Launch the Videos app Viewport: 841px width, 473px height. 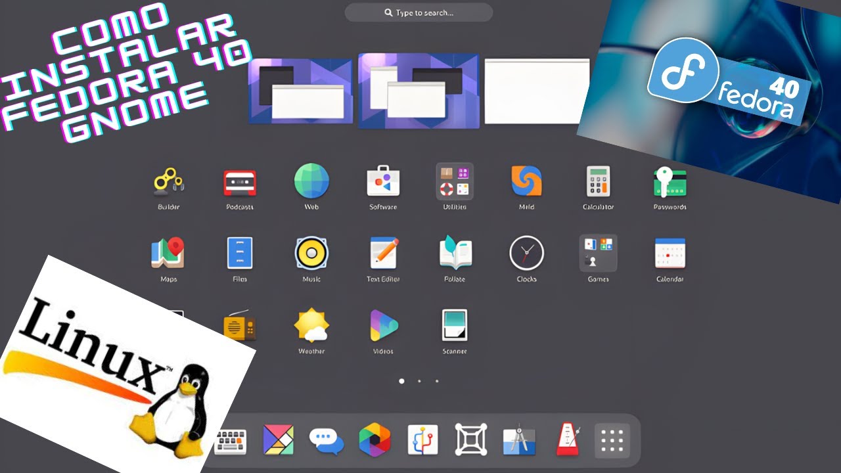[x=383, y=325]
